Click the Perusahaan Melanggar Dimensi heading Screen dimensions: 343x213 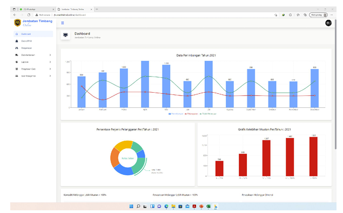tap(257, 195)
